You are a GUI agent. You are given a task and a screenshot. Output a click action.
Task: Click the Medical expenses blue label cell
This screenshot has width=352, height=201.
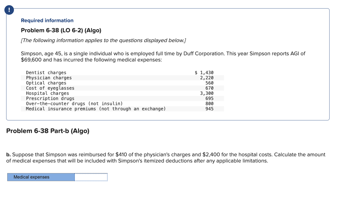coord(41,177)
